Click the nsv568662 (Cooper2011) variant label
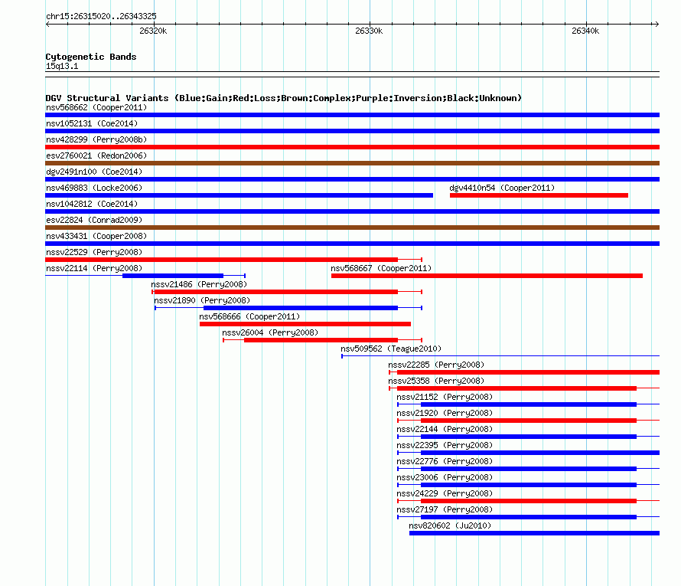The width and height of the screenshot is (681, 586). [x=96, y=107]
